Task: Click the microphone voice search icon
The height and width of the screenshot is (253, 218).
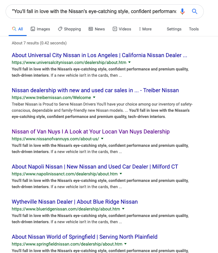Action: 182,11
